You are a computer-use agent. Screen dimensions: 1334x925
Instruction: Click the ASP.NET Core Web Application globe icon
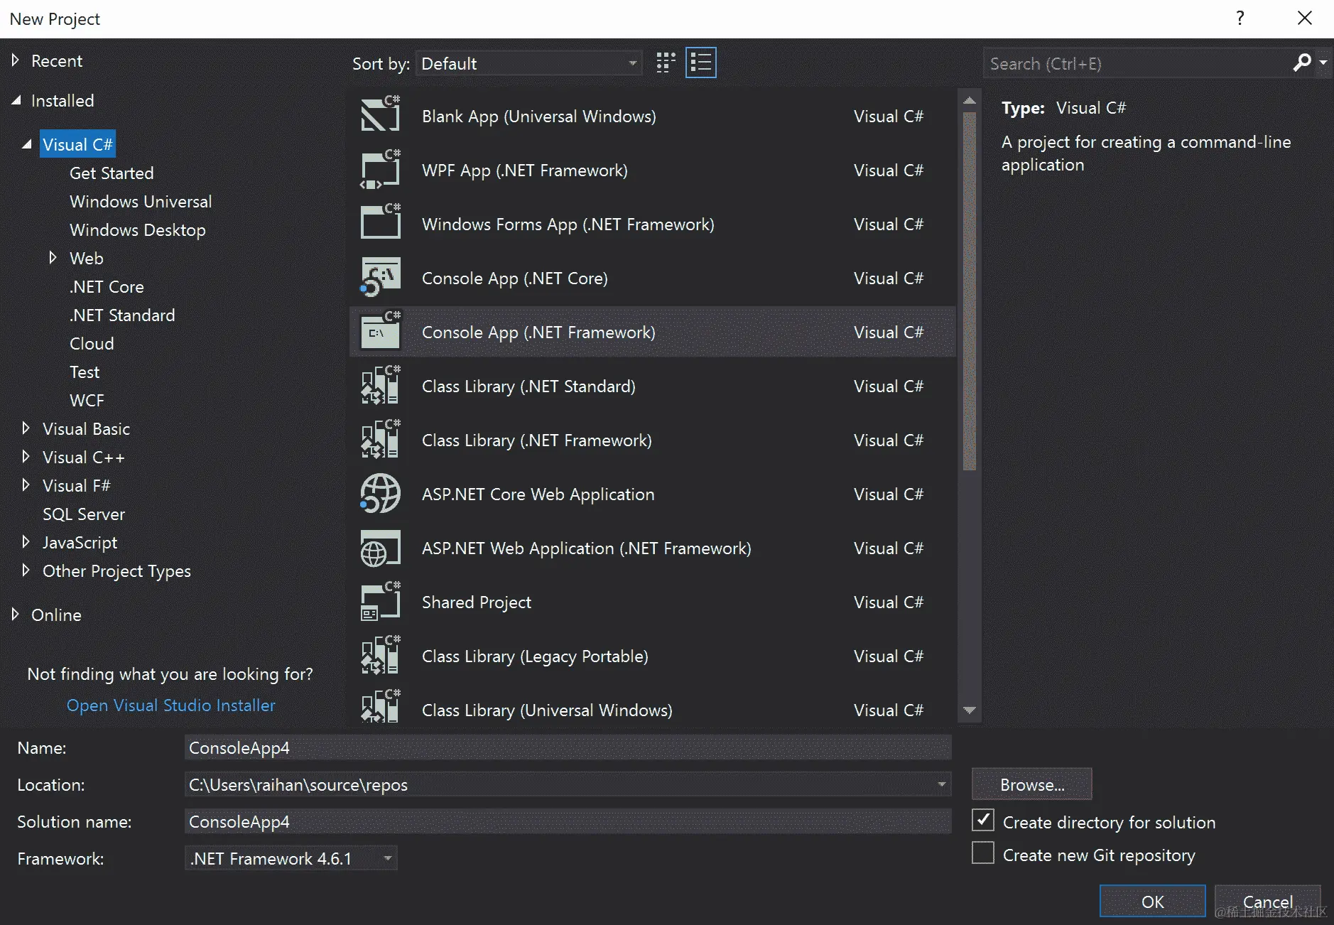point(381,493)
